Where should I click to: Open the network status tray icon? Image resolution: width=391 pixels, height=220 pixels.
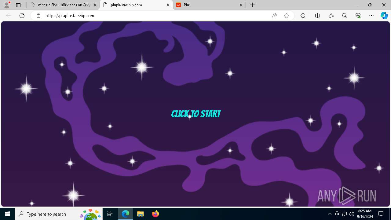coord(344,214)
